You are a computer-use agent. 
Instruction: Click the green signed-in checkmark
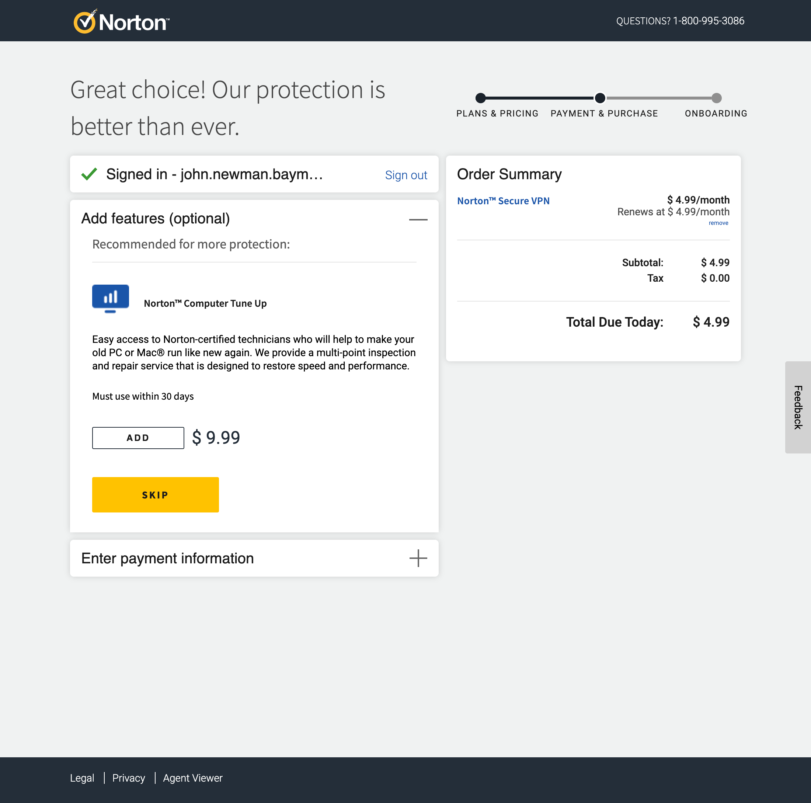[x=89, y=174]
